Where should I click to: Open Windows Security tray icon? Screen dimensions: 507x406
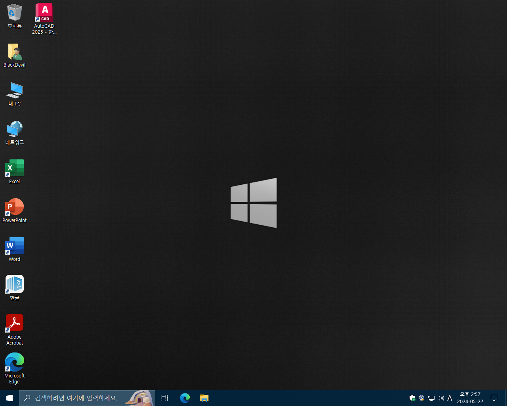point(412,398)
